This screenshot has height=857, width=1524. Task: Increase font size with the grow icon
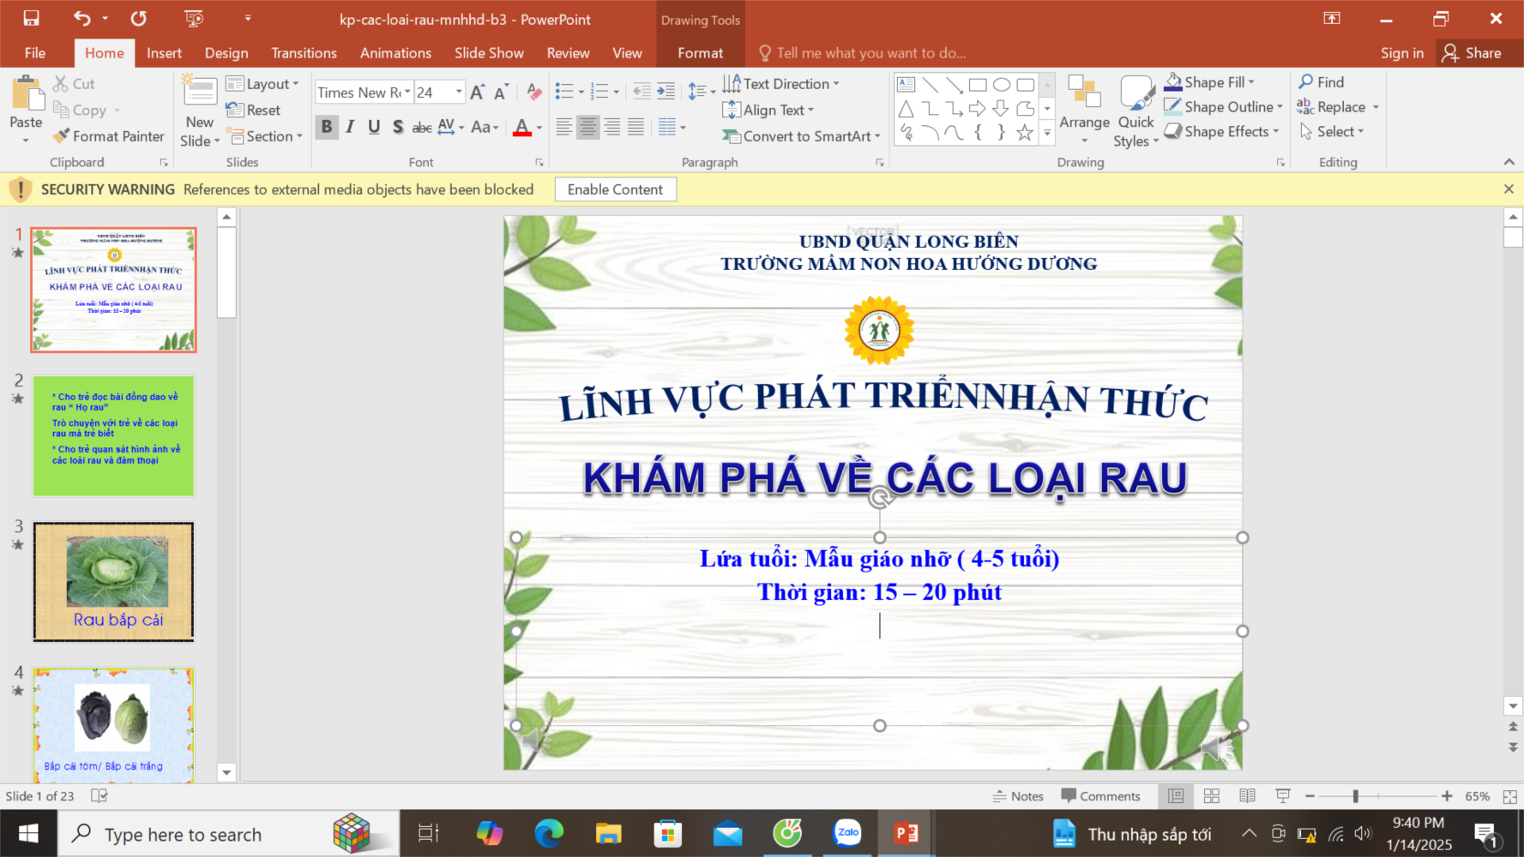click(478, 92)
